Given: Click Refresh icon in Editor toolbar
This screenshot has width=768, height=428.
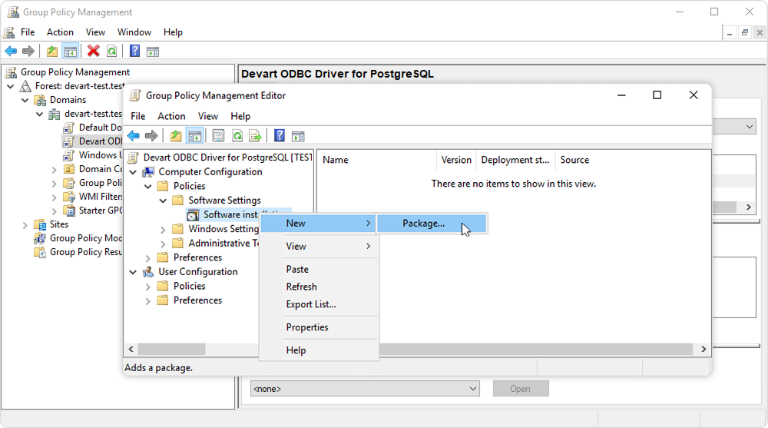Looking at the screenshot, I should 237,136.
